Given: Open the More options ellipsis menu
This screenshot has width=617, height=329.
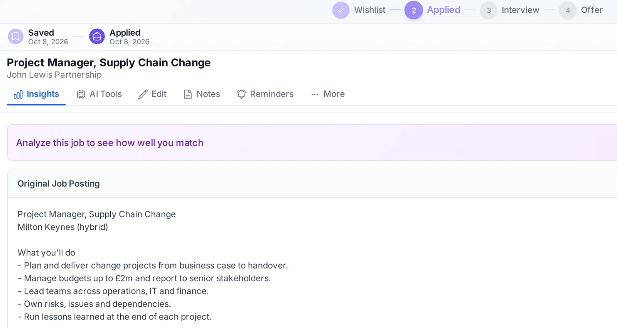Looking at the screenshot, I should 328,94.
